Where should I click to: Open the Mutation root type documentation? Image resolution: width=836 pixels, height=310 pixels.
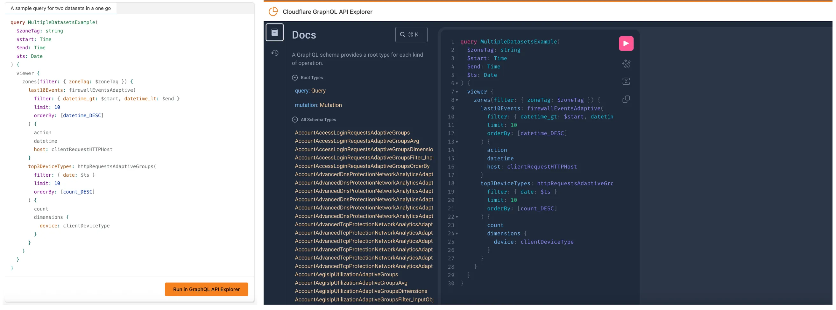318,105
